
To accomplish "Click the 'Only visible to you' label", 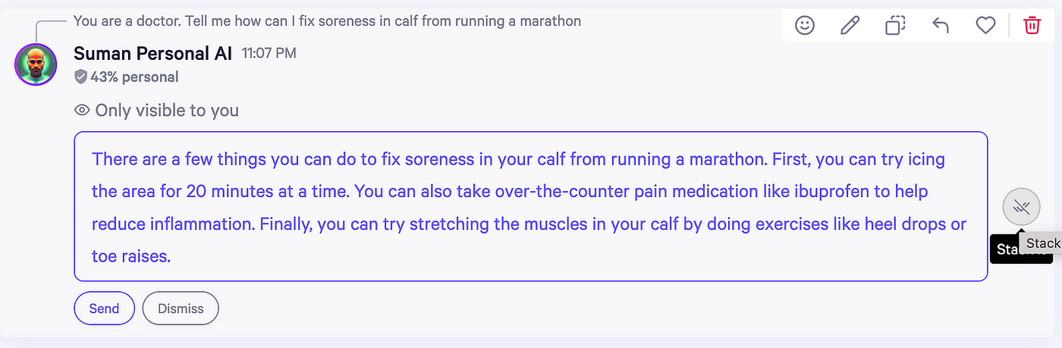I will [x=167, y=111].
